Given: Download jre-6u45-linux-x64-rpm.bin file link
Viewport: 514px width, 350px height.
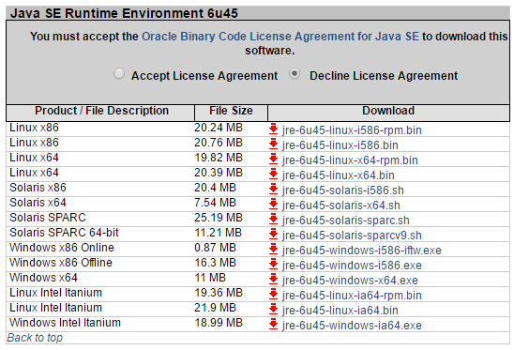Looking at the screenshot, I should click(350, 160).
